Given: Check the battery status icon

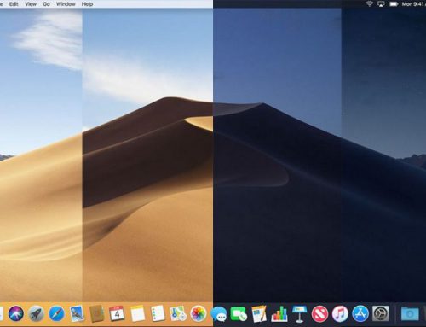Looking at the screenshot, I should pos(394,4).
